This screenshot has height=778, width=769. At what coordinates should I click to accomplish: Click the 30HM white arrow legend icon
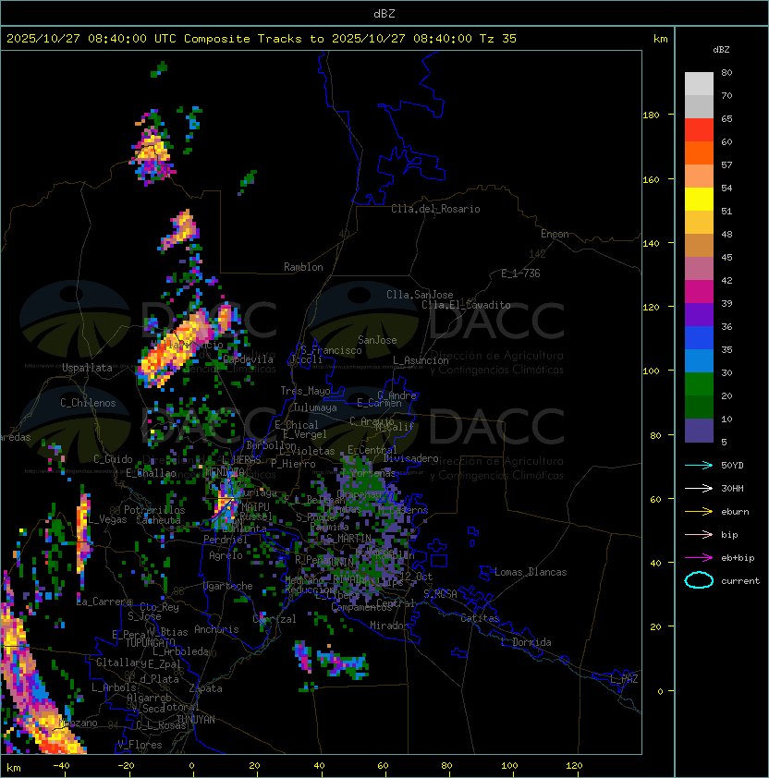tap(699, 489)
